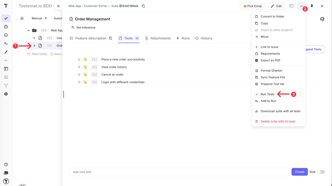Expand the first suite [1] chevron

point(34,38)
